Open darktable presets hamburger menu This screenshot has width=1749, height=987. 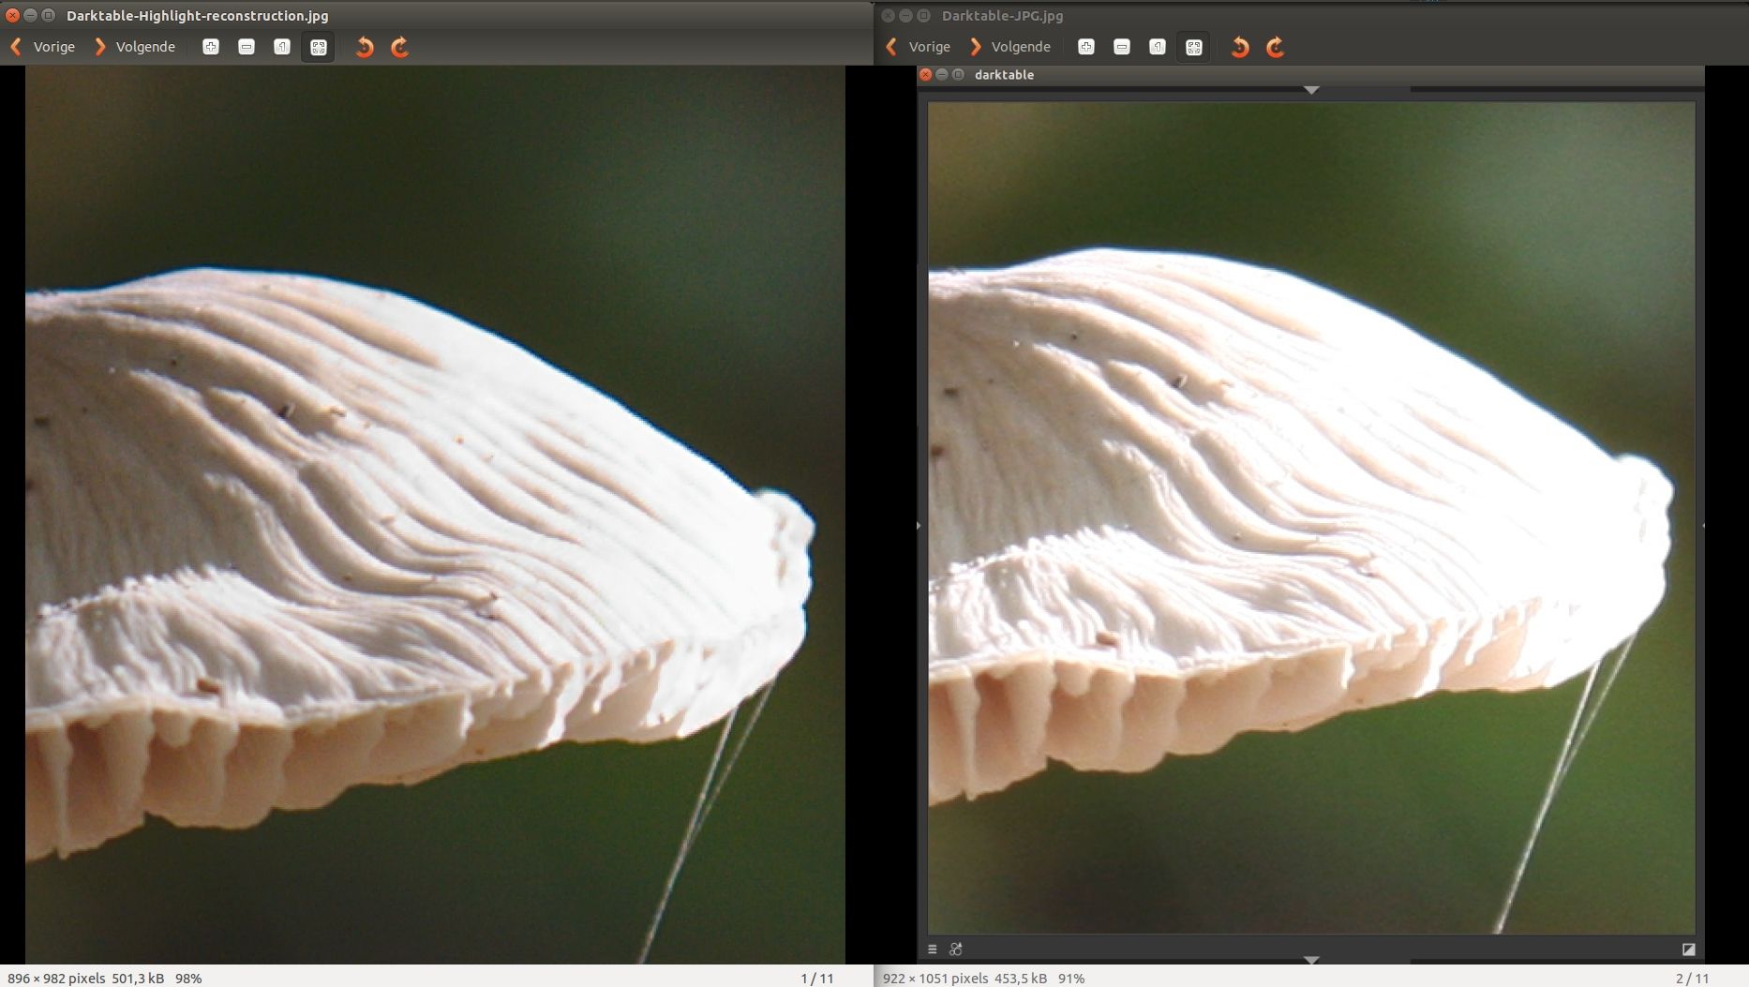coord(933,950)
